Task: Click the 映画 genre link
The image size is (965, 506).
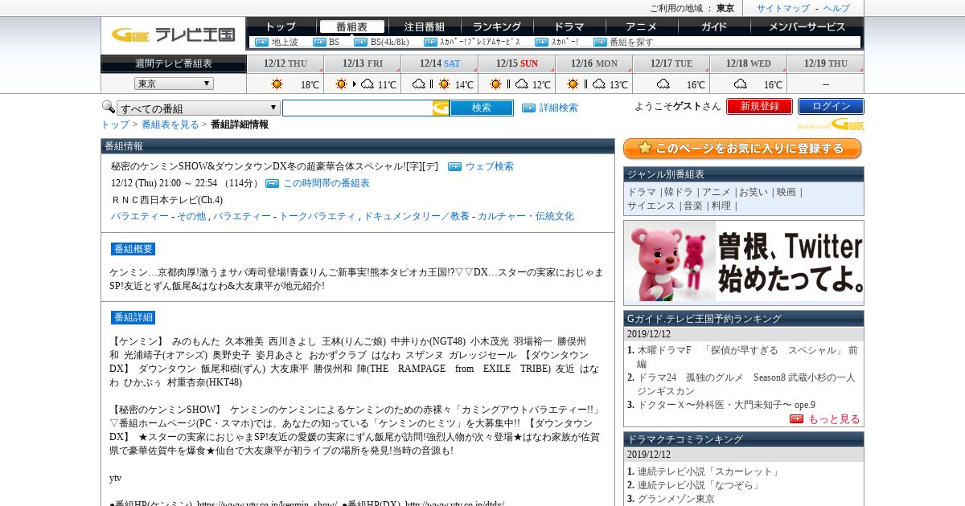Action: coord(786,192)
